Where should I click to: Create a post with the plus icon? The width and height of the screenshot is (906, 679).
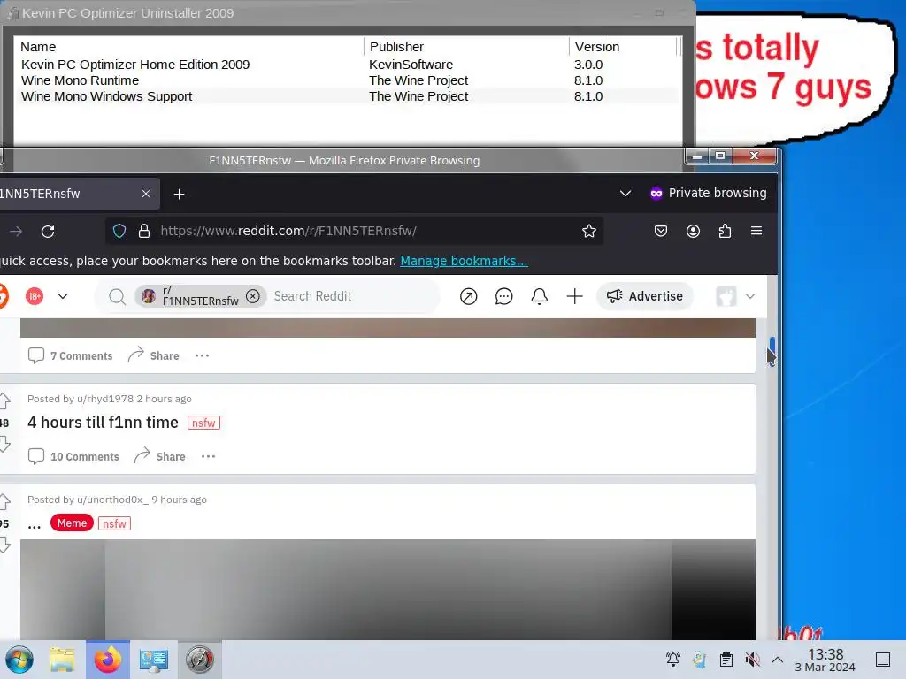click(574, 296)
